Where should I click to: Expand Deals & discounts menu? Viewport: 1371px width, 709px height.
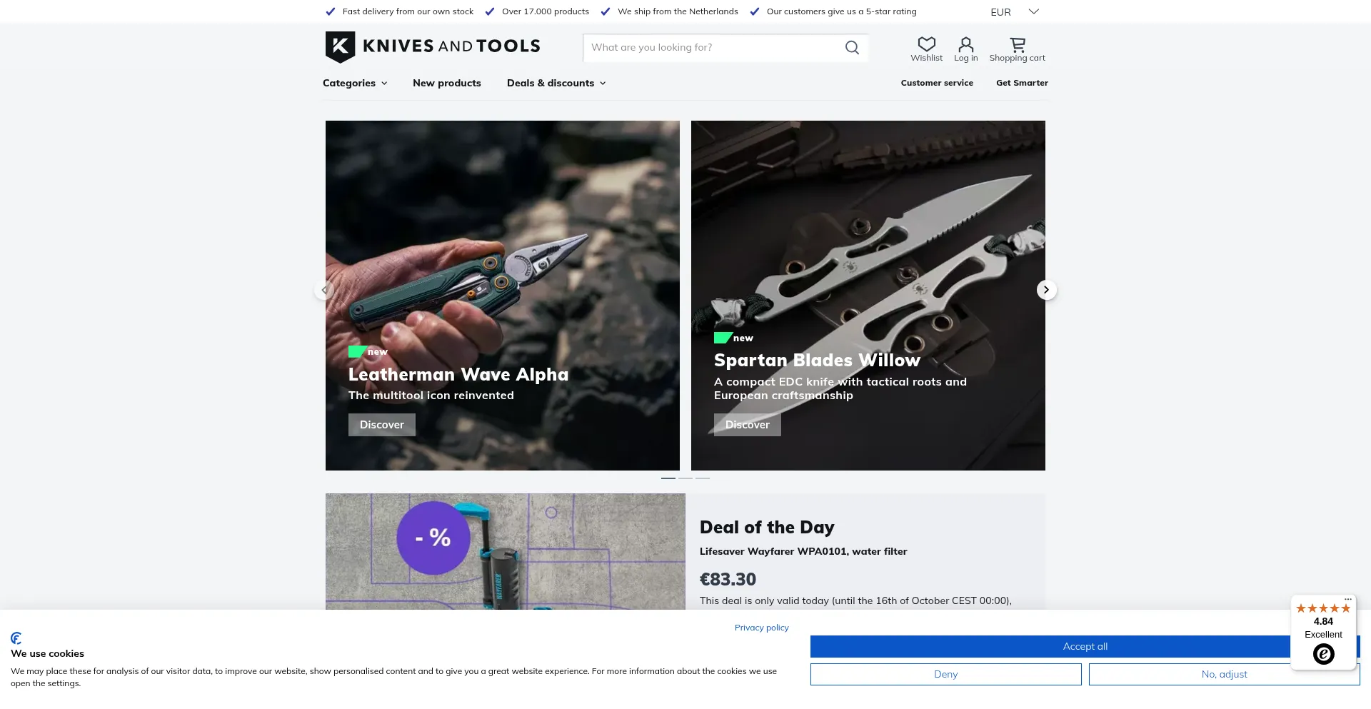(556, 84)
